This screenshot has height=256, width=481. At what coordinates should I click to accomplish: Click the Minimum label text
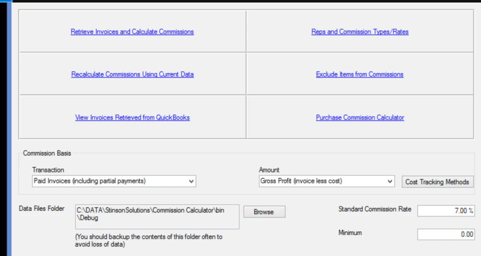pos(350,232)
